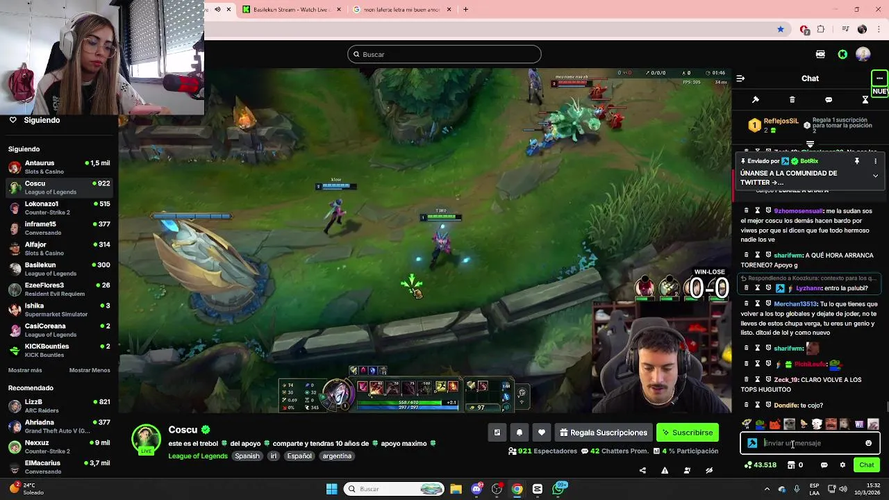This screenshot has height=500, width=889.
Task: Expand the pinned Twitter community message
Action: [875, 176]
